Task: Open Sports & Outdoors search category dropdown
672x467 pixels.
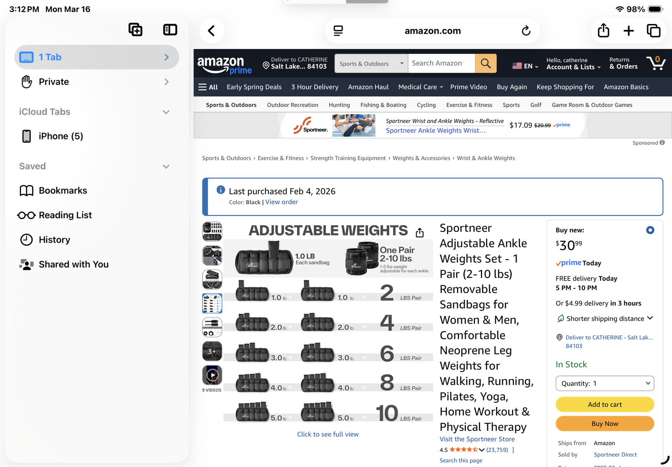Action: (x=371, y=64)
